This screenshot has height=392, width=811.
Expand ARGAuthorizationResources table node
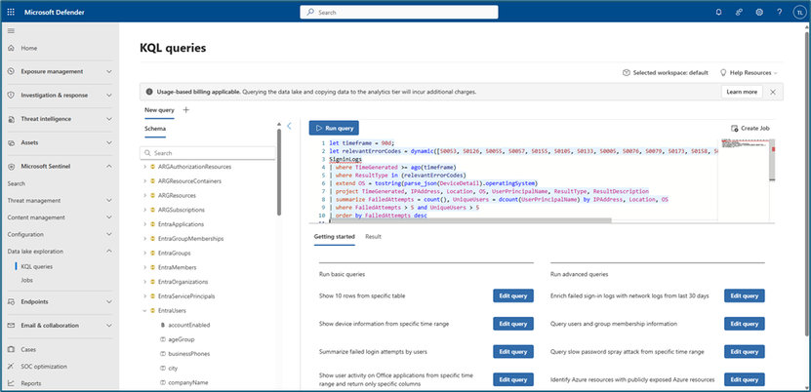coord(144,168)
